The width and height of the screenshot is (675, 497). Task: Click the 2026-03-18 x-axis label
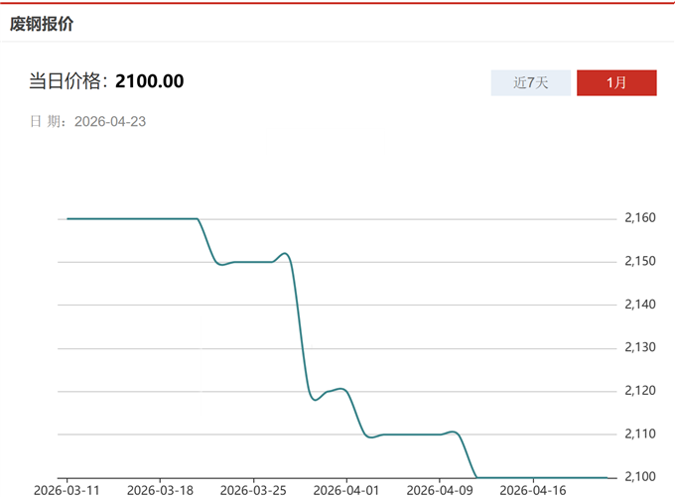pos(160,489)
